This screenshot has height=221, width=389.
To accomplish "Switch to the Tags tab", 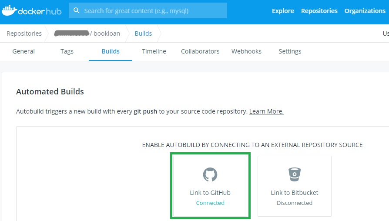I will 67,51.
